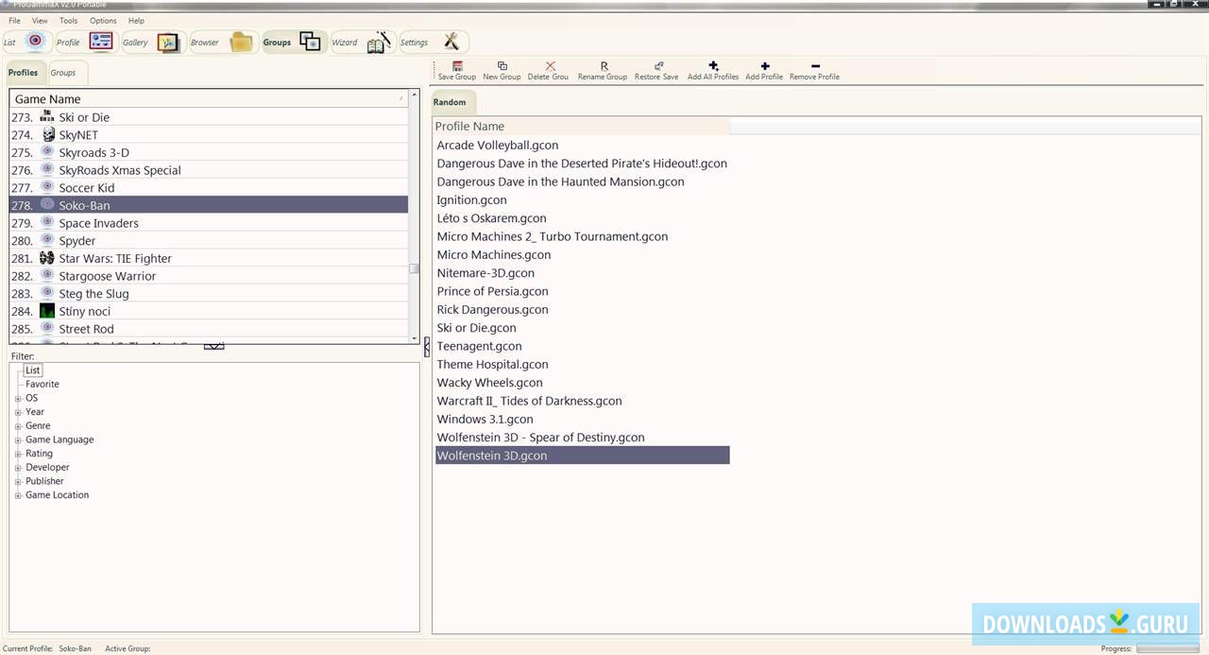This screenshot has height=655, width=1209.
Task: Select the Random group tab
Action: [x=450, y=102]
